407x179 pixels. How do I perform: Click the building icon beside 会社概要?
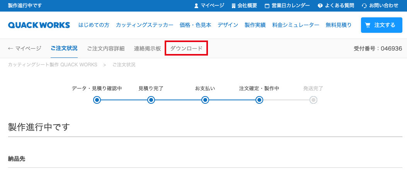coord(233,6)
